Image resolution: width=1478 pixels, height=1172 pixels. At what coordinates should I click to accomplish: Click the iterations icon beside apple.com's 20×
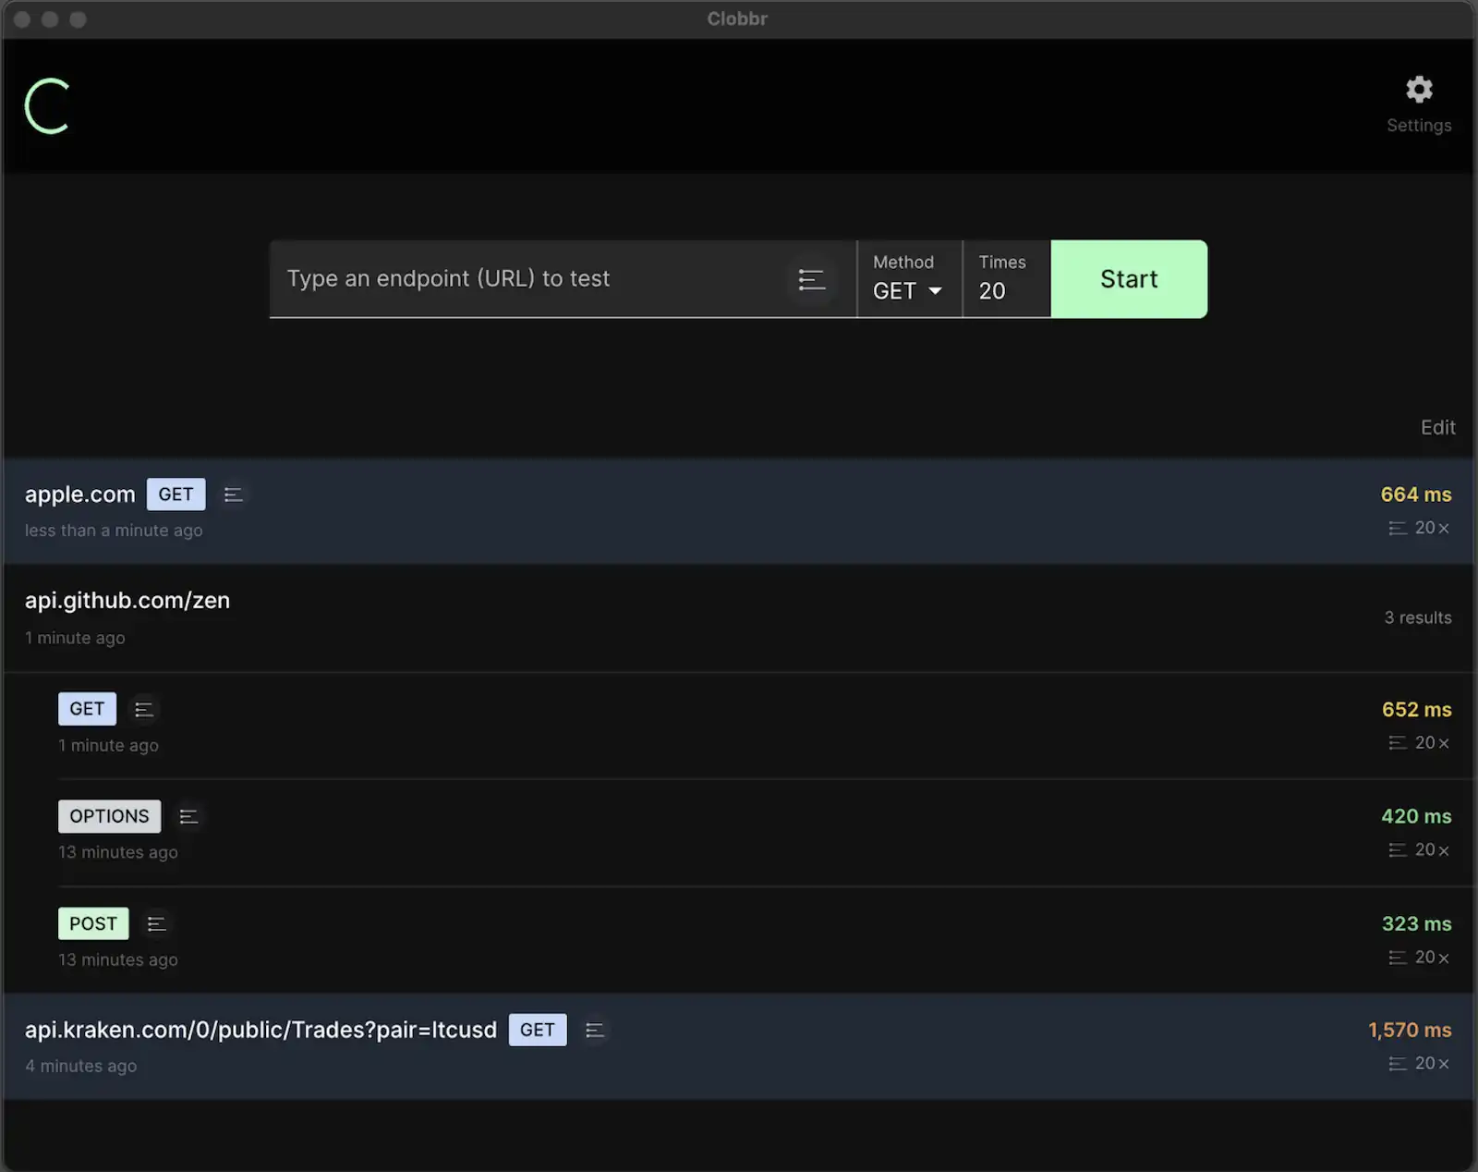click(x=1397, y=528)
